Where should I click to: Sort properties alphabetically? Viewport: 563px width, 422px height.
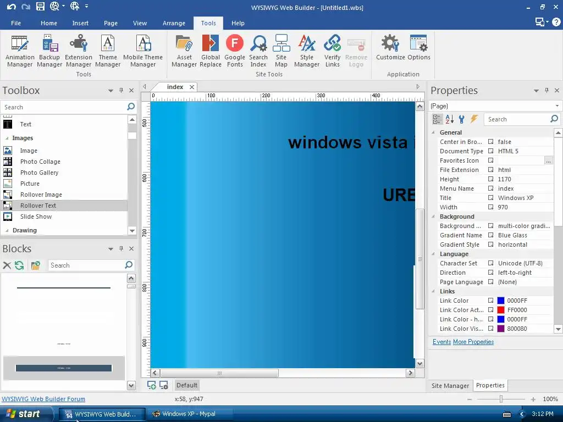449,119
